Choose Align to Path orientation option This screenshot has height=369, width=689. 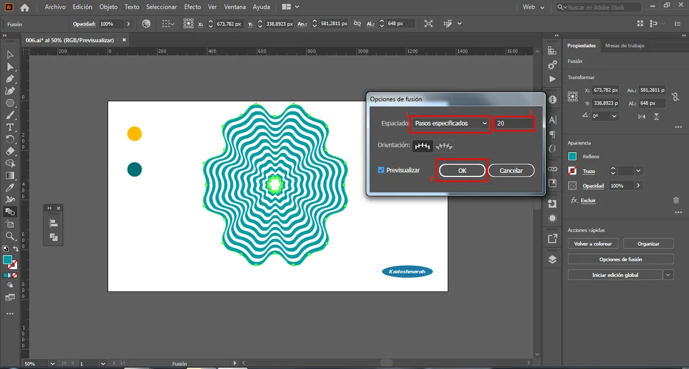click(444, 146)
